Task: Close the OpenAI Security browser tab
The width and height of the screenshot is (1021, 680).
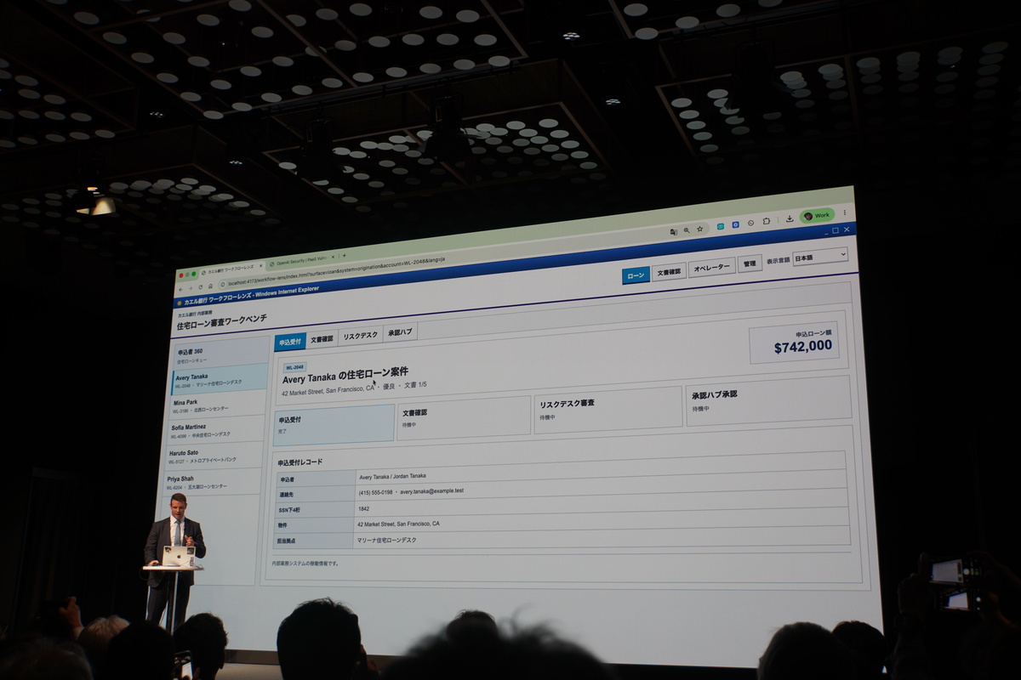Action: (333, 257)
